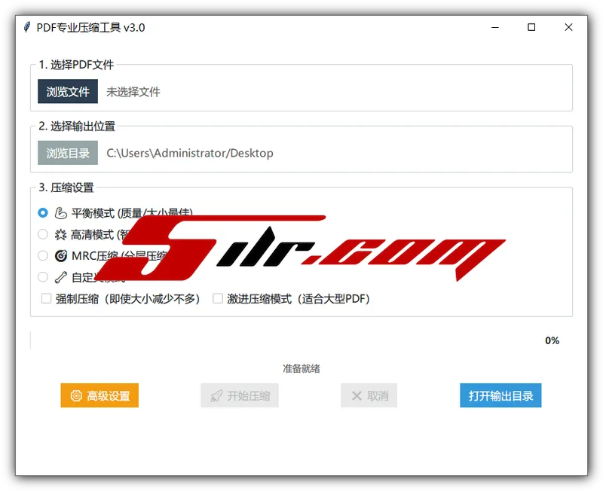Select the 平衡模式 radio button
603x491 pixels.
click(43, 213)
